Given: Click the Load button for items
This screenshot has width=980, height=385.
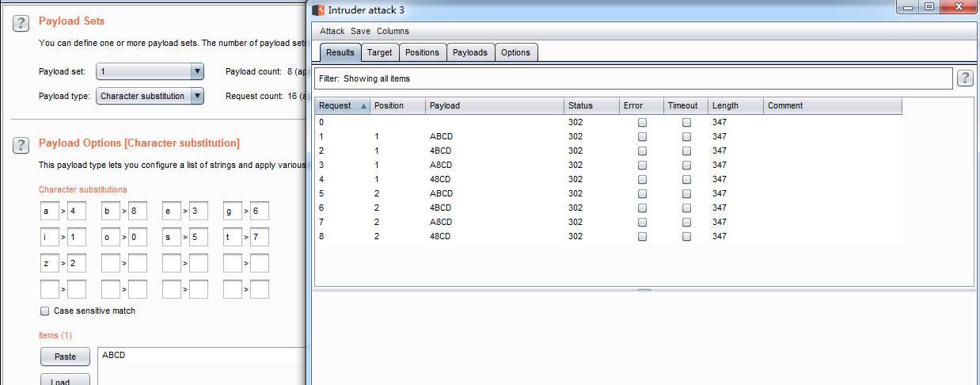Looking at the screenshot, I should [65, 380].
